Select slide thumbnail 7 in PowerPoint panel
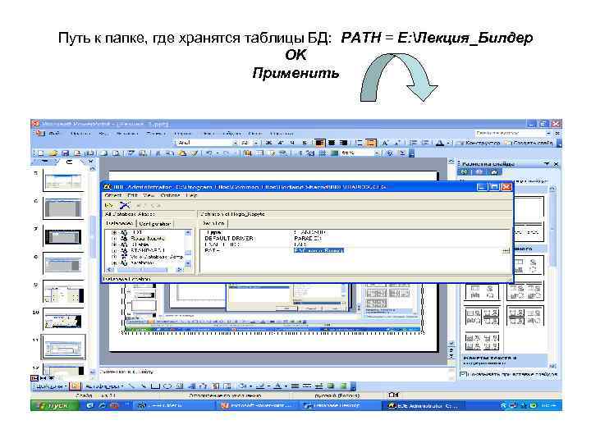 63,236
